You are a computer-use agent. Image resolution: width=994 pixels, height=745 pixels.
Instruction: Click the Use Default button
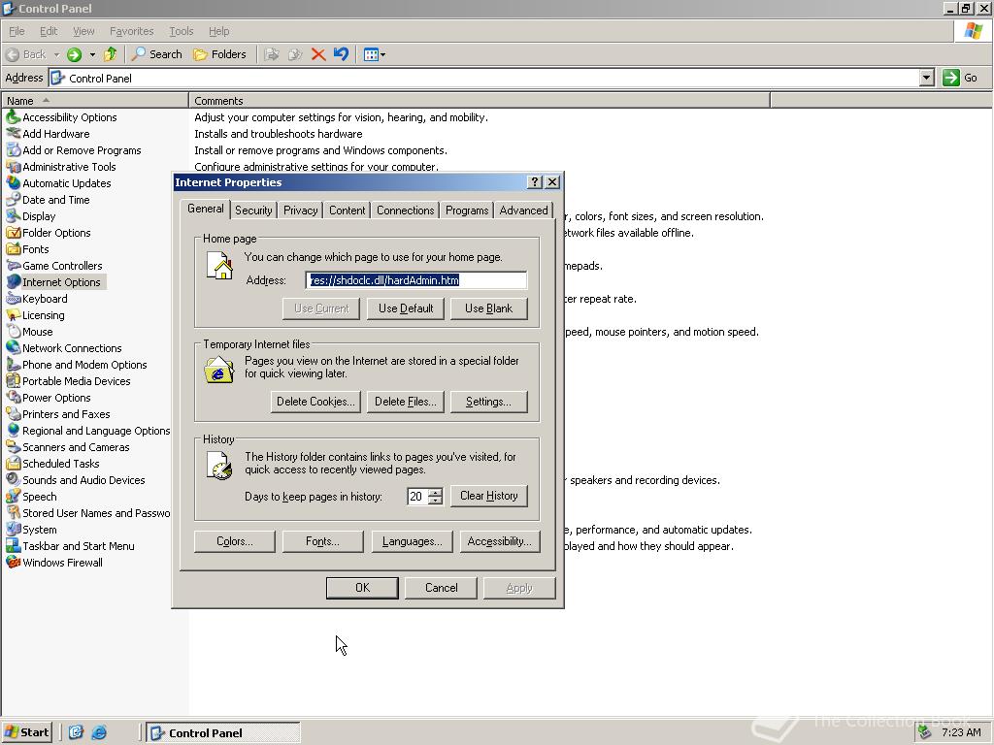[x=406, y=308]
